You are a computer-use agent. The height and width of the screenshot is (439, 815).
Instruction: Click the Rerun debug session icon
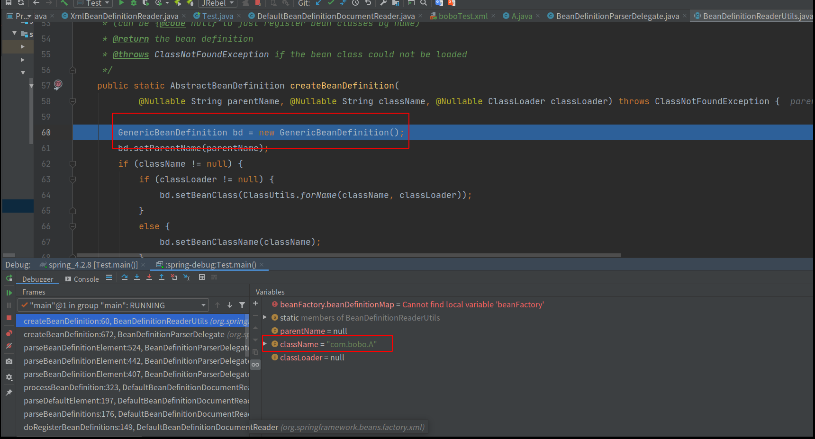9,278
